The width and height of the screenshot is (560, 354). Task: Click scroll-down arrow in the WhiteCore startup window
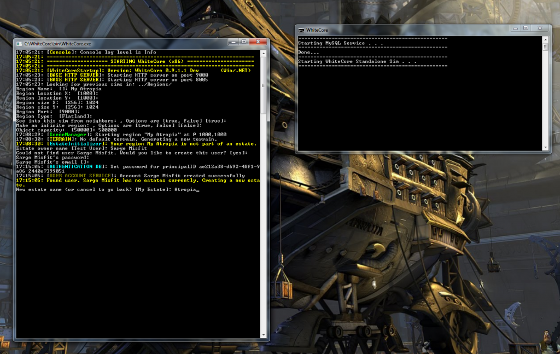[545, 147]
